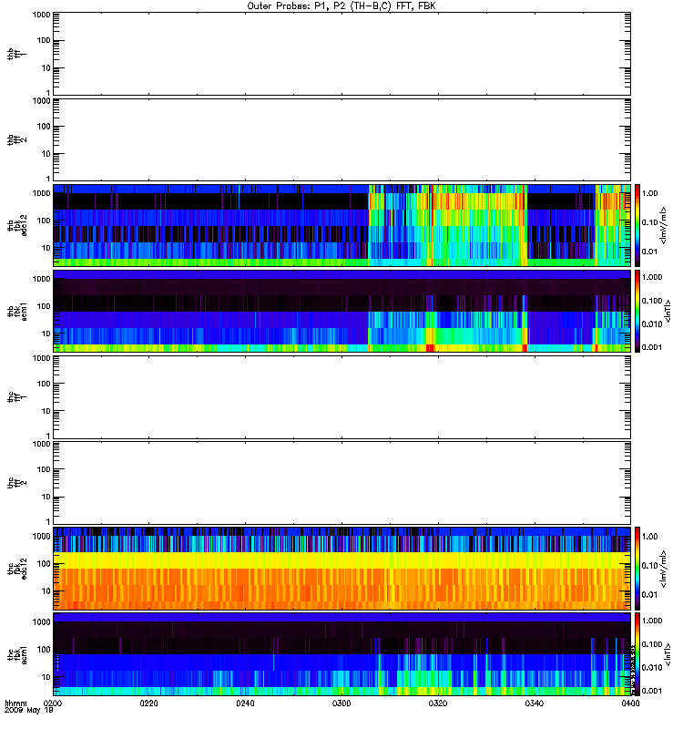
Task: Click the "thc fff 2" y-axis panel label
Action: (x=16, y=483)
